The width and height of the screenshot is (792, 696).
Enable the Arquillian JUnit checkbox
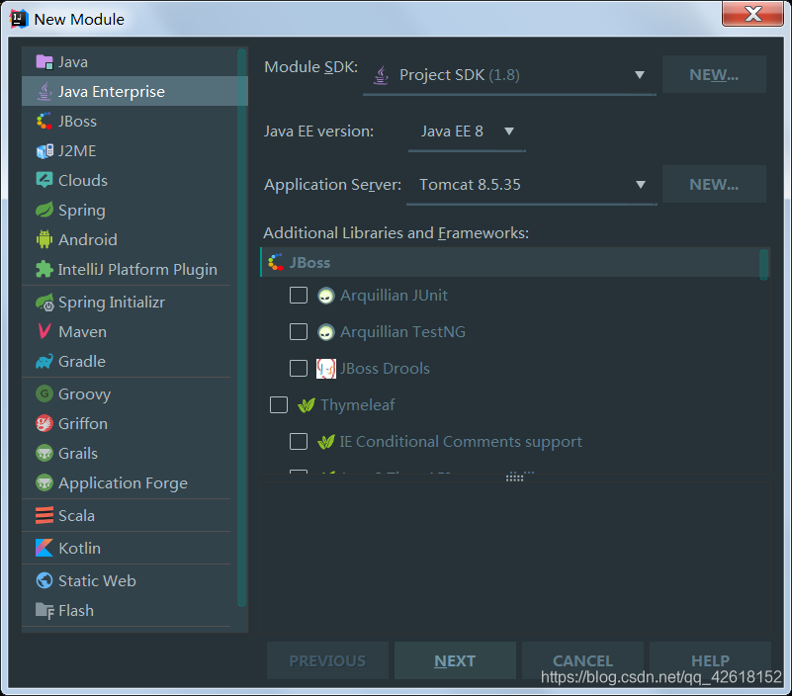[x=299, y=295]
